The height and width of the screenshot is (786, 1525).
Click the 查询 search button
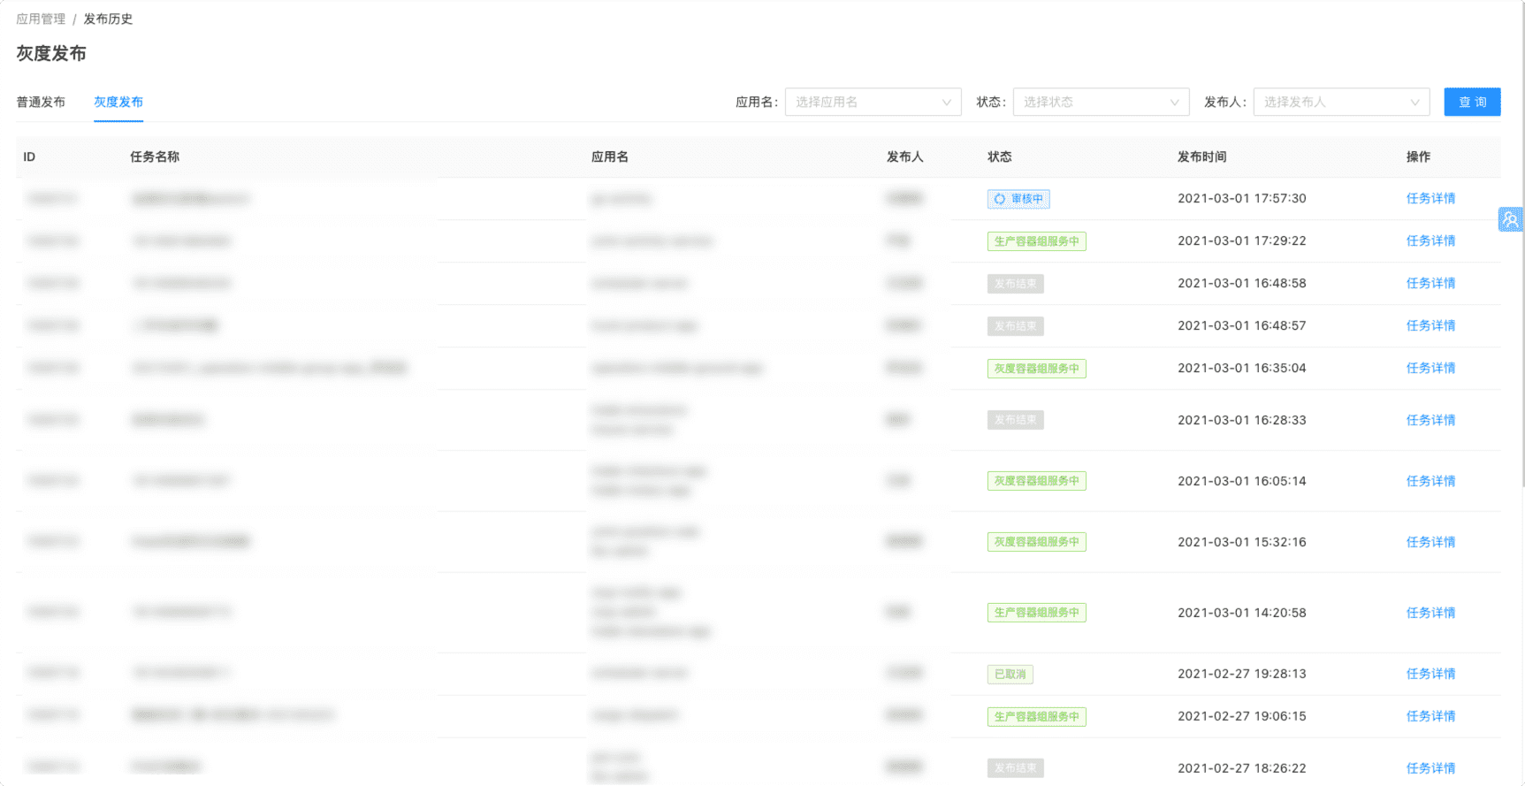point(1472,102)
